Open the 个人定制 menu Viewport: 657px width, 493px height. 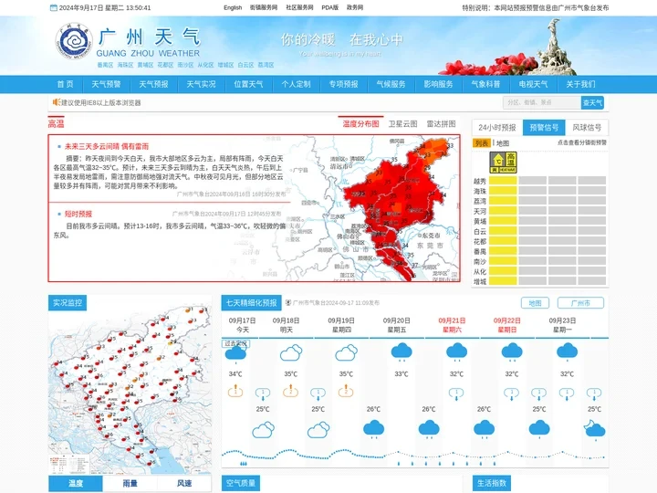point(296,84)
